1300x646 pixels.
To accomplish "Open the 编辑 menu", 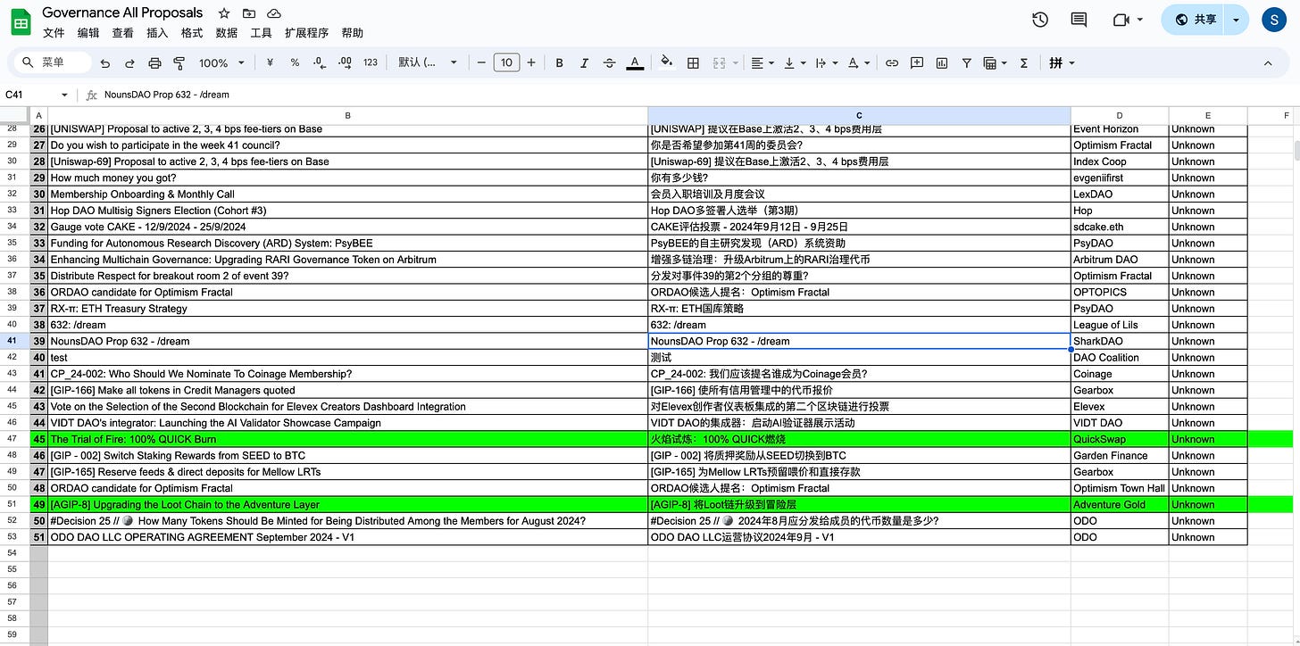I will tap(88, 33).
